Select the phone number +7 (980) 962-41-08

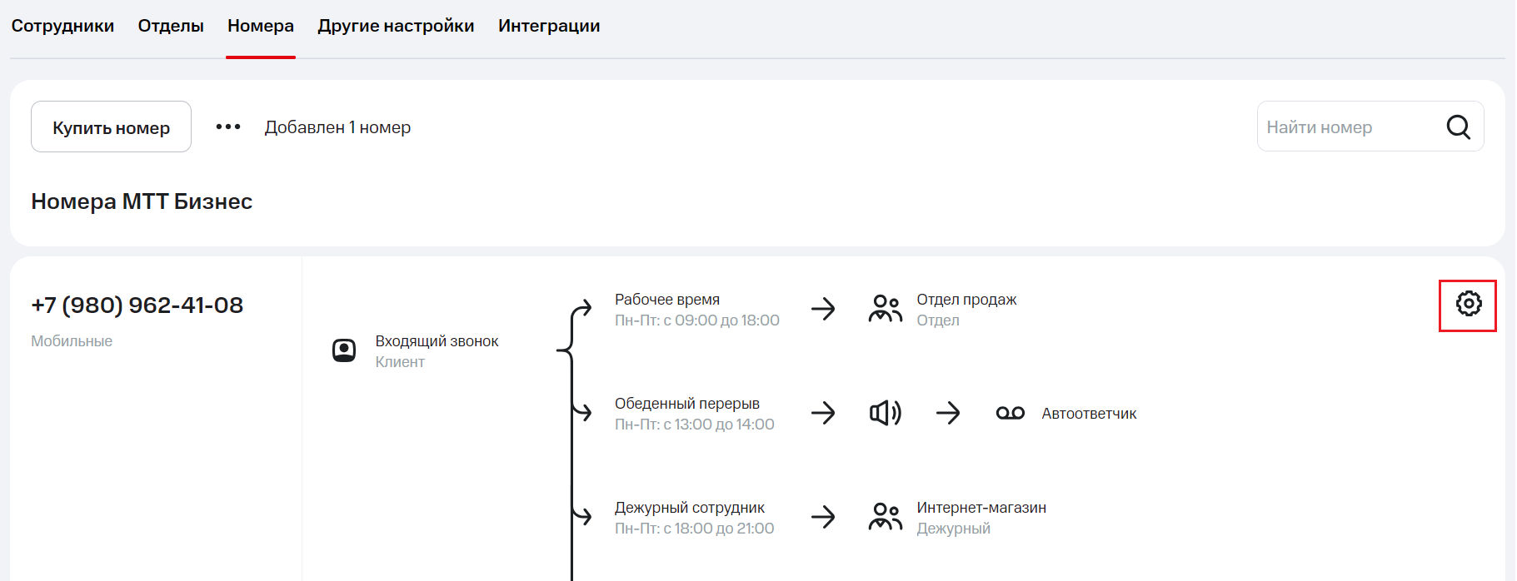137,305
